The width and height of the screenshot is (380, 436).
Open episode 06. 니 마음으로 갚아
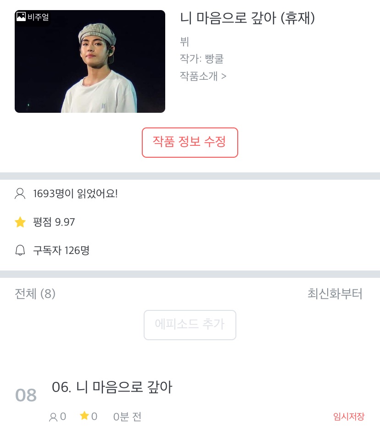click(x=112, y=387)
